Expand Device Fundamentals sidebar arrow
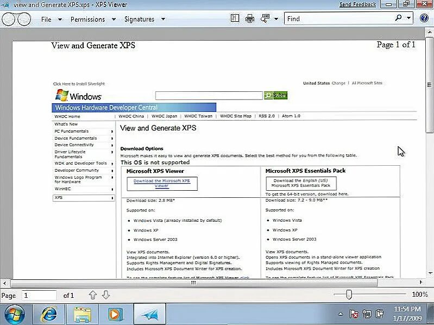Screen dimensions: 434x325 click(112, 139)
